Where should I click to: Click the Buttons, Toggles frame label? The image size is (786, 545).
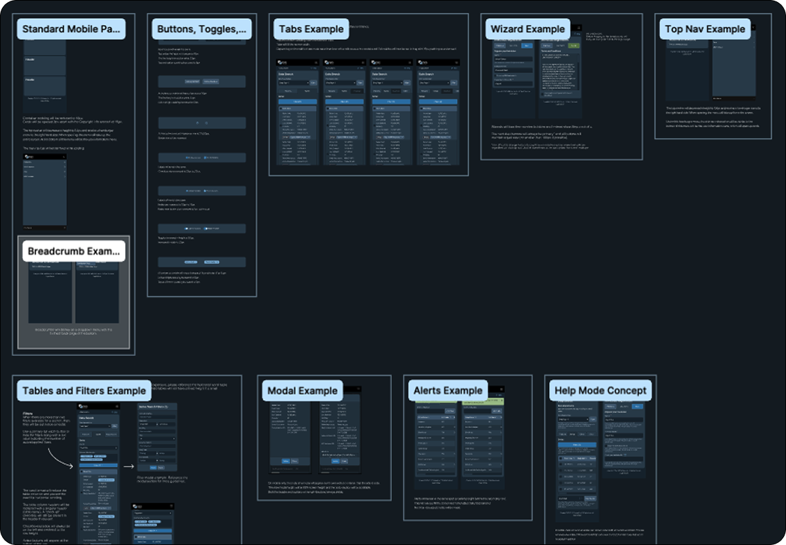coord(200,29)
